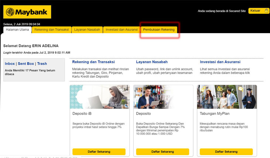Click the 'Anda sedang berada di Secured Site' text
270x158 pixels.
[x=222, y=11]
